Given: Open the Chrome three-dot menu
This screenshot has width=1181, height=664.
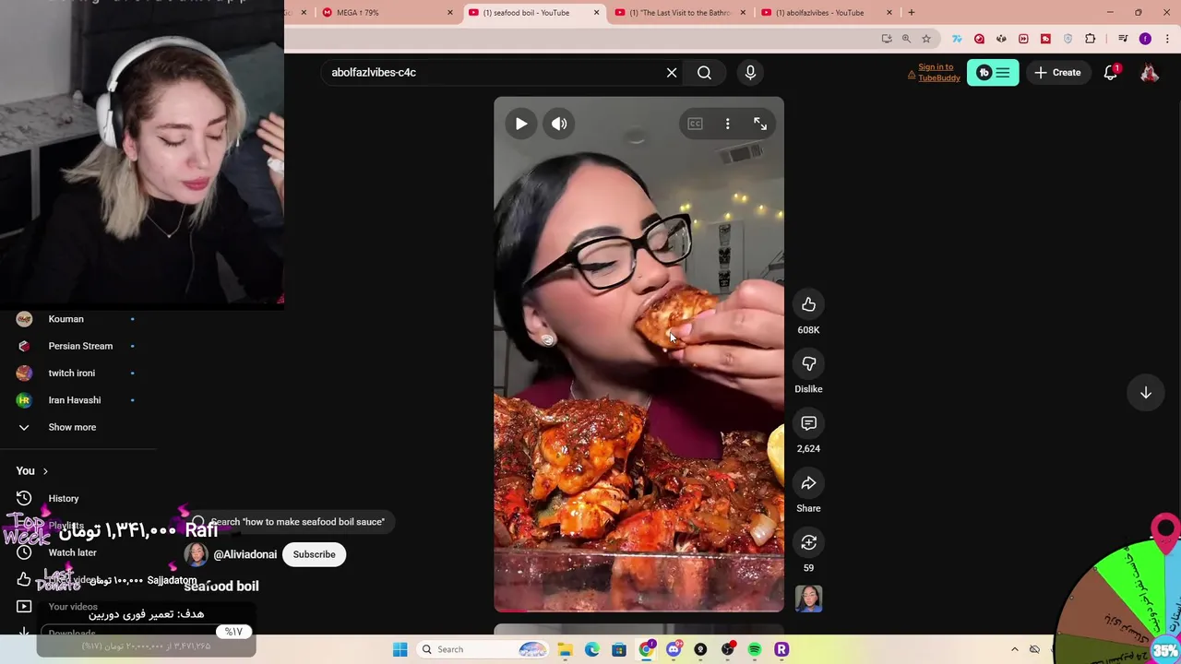Looking at the screenshot, I should (1166, 39).
